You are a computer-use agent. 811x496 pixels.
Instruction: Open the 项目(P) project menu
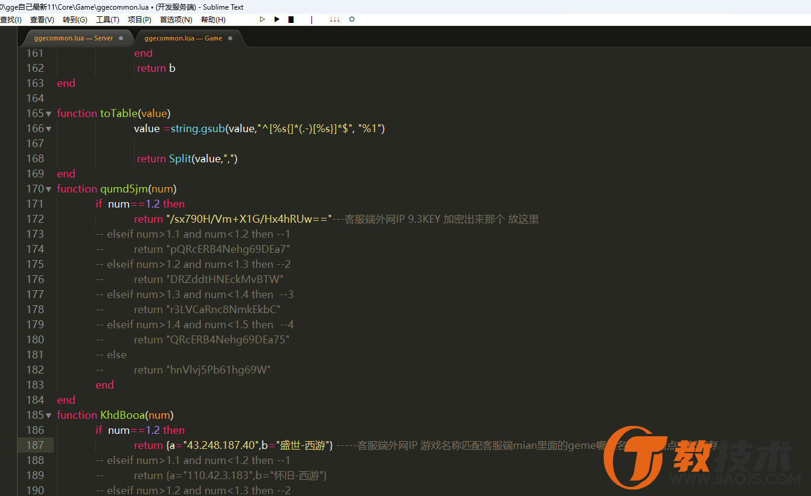(139, 19)
